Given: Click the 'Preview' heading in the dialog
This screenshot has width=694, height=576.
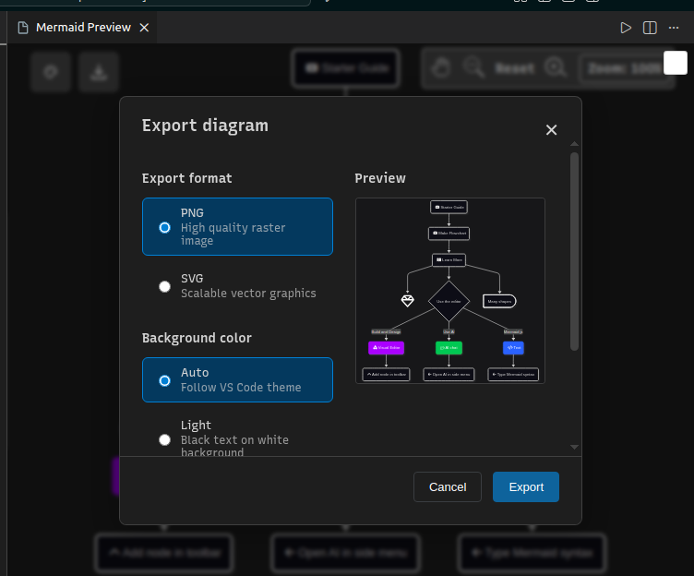Looking at the screenshot, I should click(380, 178).
